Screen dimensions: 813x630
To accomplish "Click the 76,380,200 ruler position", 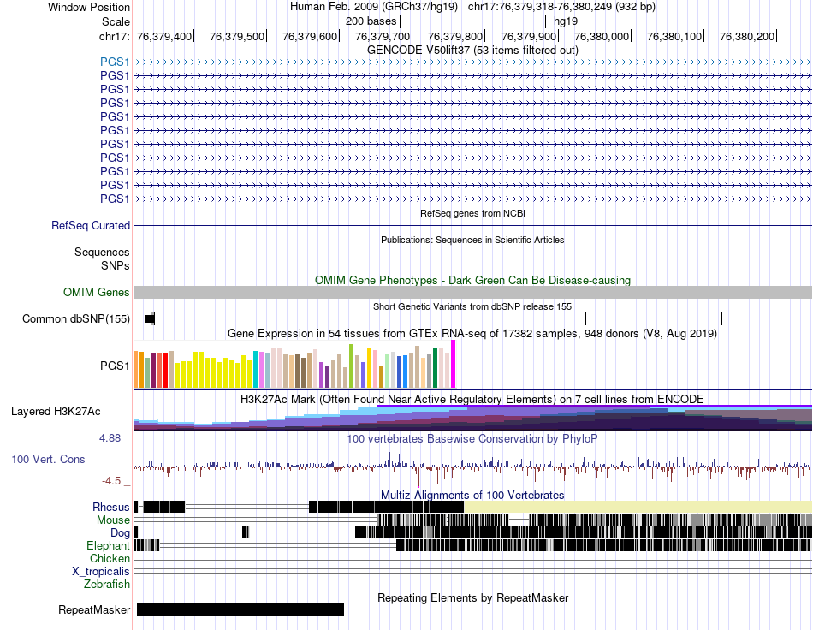I will tap(746, 37).
